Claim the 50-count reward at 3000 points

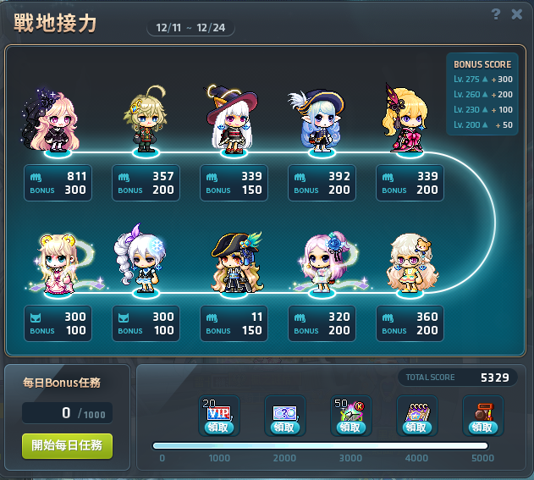pyautogui.click(x=350, y=428)
